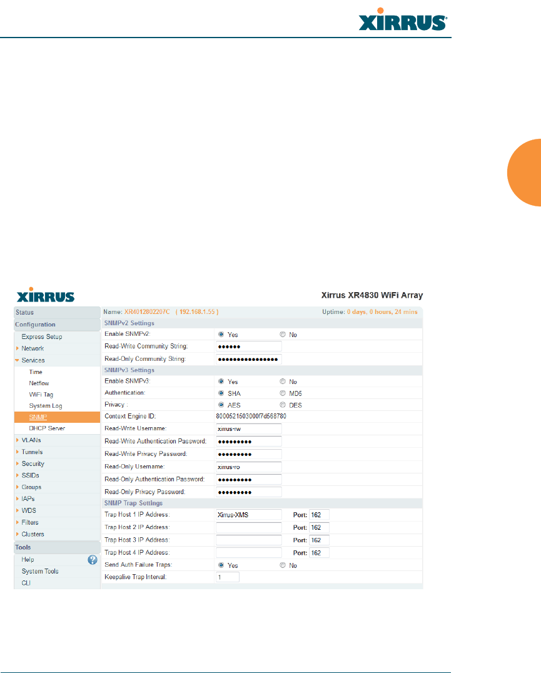The image size is (541, 673).
Task: Open the Configuration section
Action: tap(57, 325)
